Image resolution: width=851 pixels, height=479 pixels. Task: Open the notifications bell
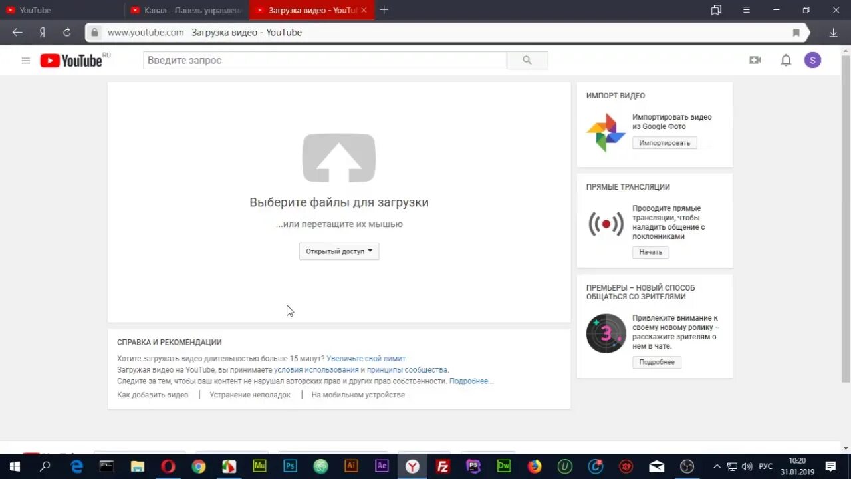786,60
